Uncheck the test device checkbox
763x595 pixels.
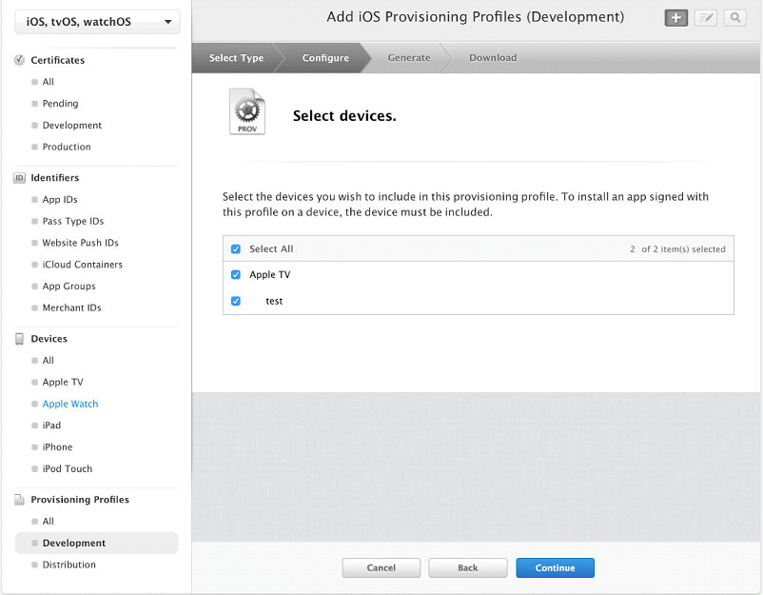click(236, 301)
